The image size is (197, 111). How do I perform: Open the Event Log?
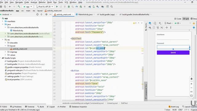click(174, 107)
